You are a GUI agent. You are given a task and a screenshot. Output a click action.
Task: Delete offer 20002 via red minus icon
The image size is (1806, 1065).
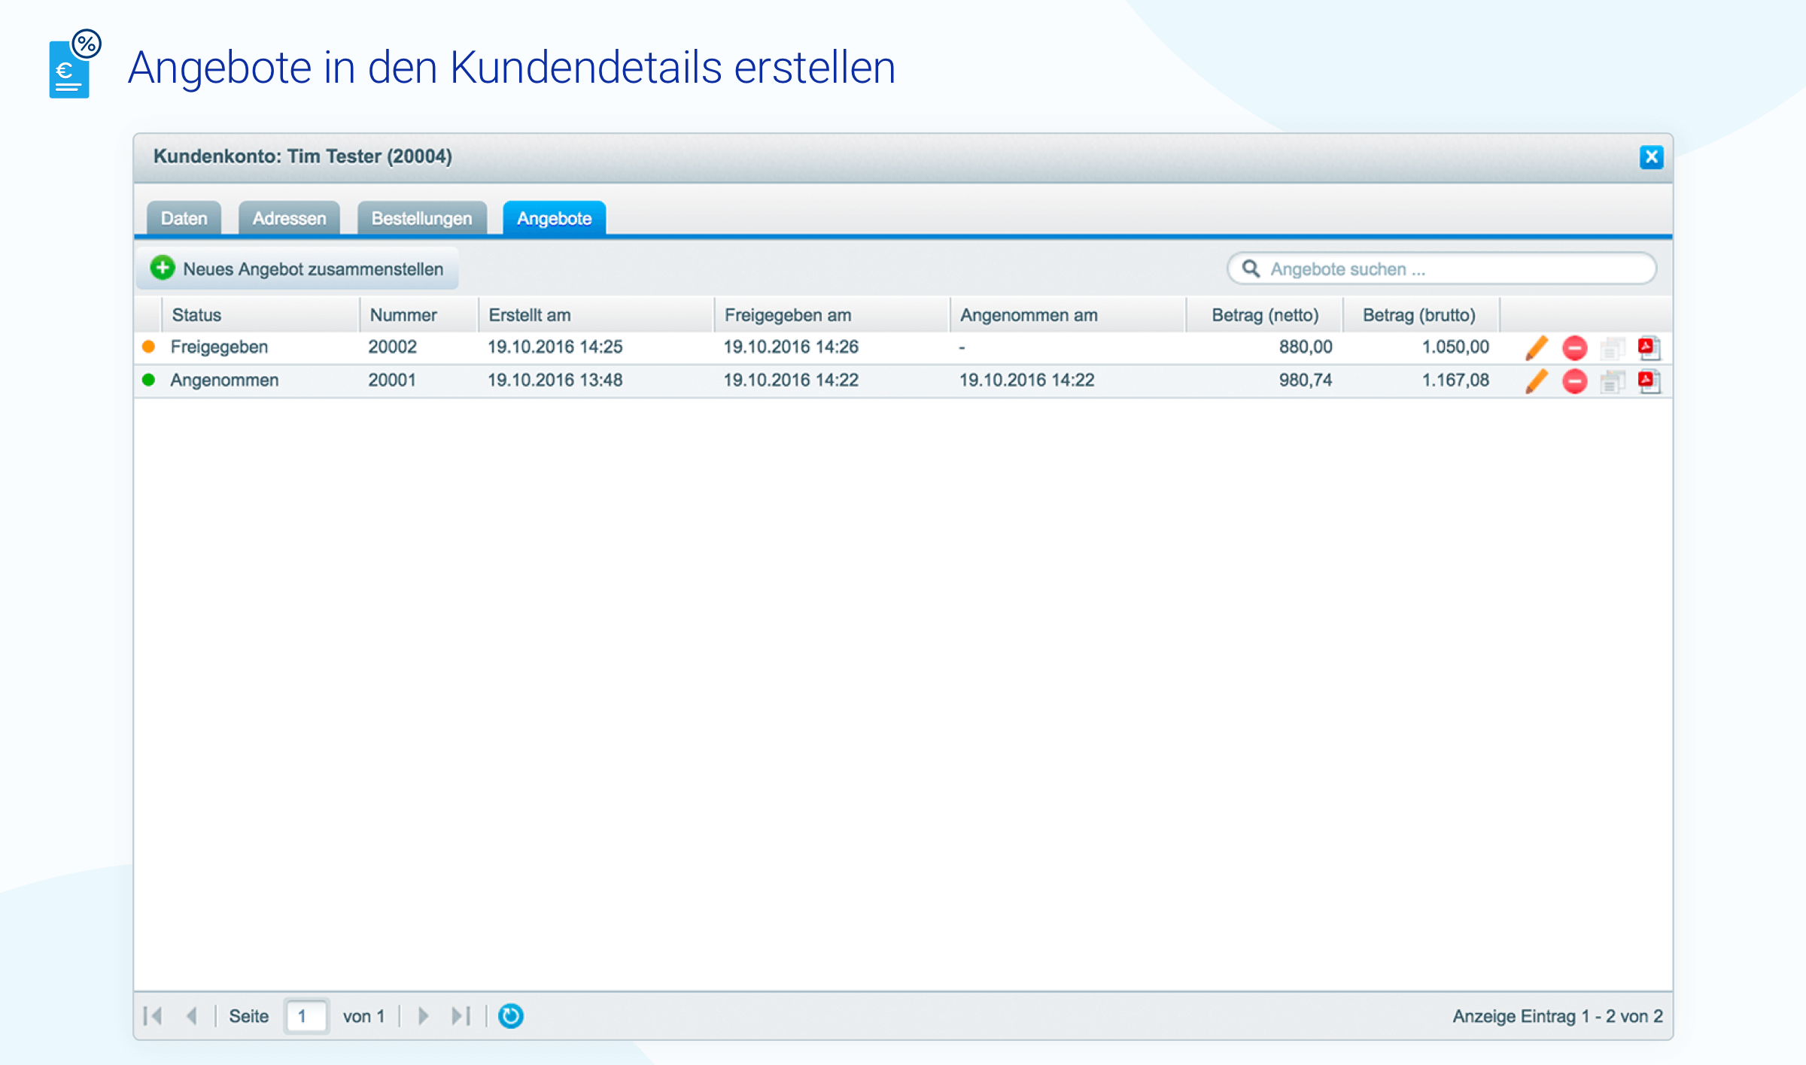pos(1574,347)
